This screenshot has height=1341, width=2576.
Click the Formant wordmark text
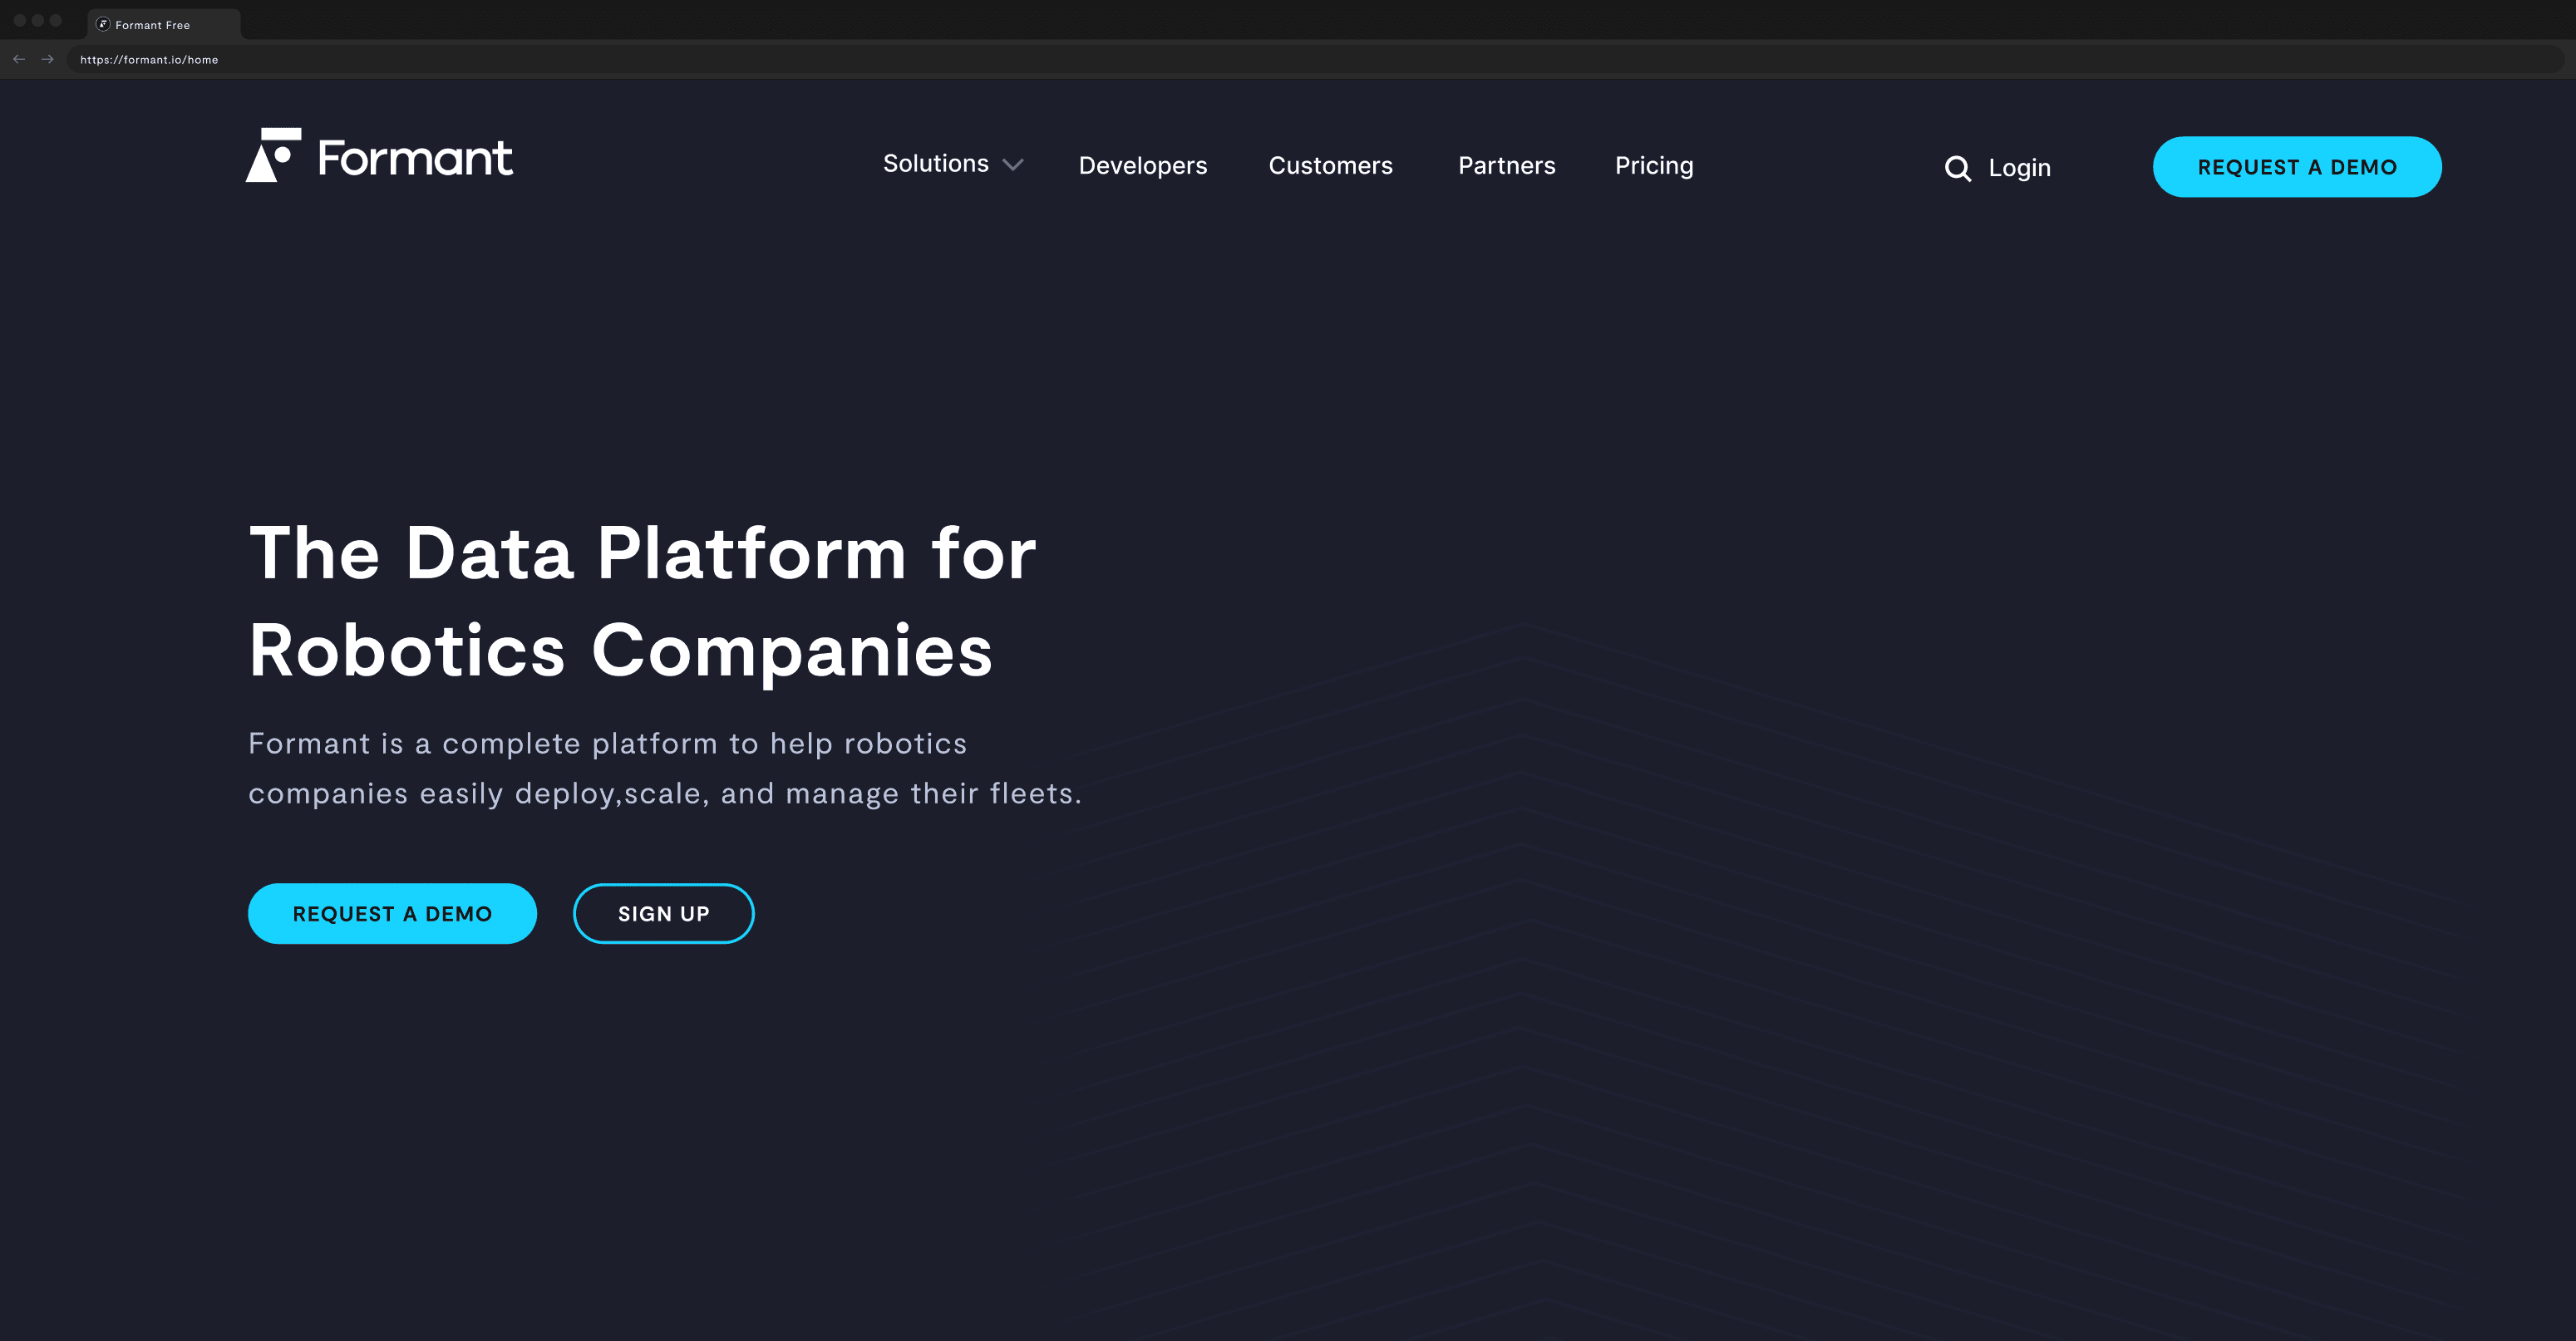pos(415,158)
